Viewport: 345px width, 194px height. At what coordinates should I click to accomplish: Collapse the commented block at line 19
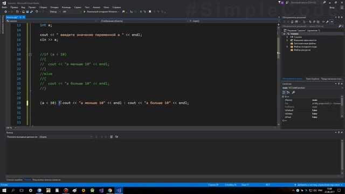[30, 54]
